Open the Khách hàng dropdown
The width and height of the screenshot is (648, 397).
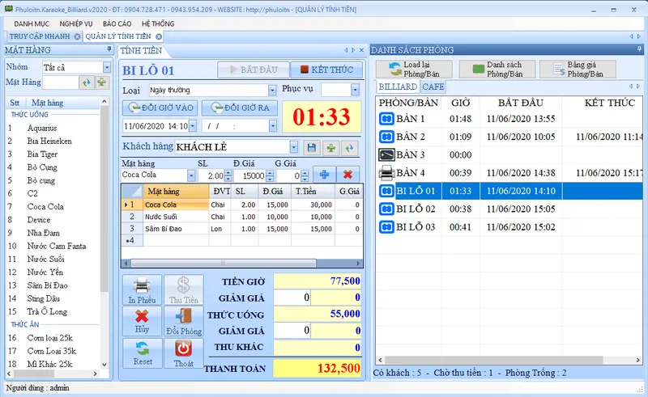[x=293, y=147]
